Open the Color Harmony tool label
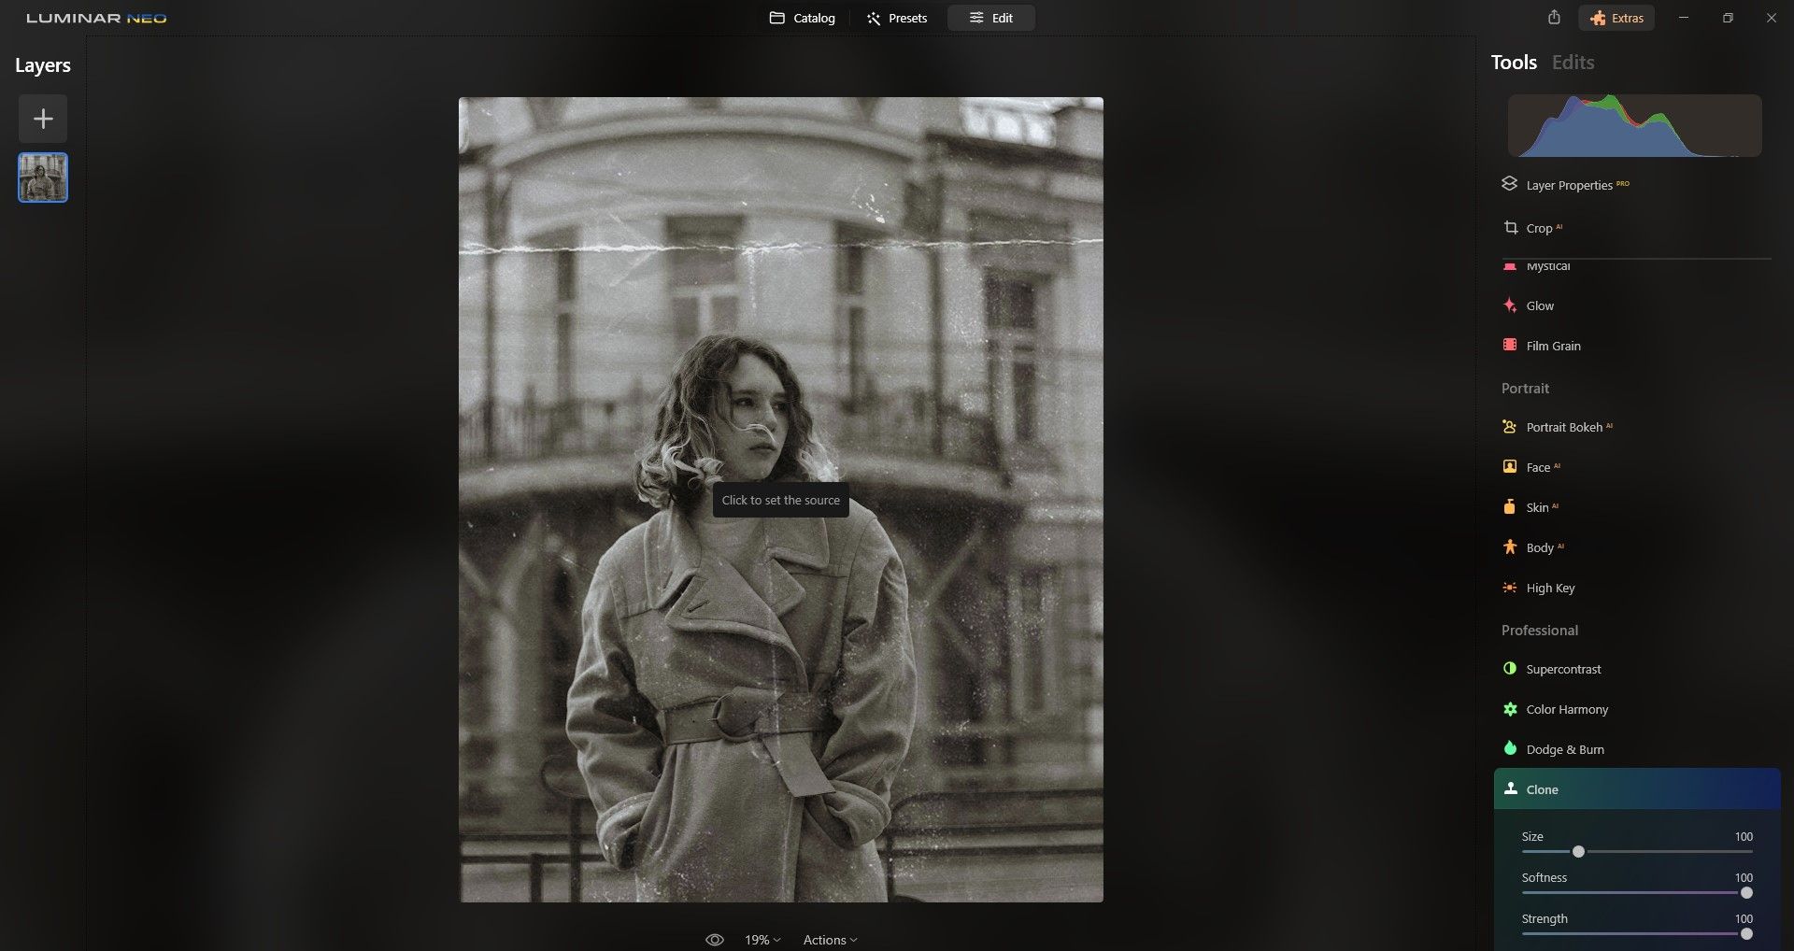Image resolution: width=1794 pixels, height=951 pixels. (x=1567, y=709)
